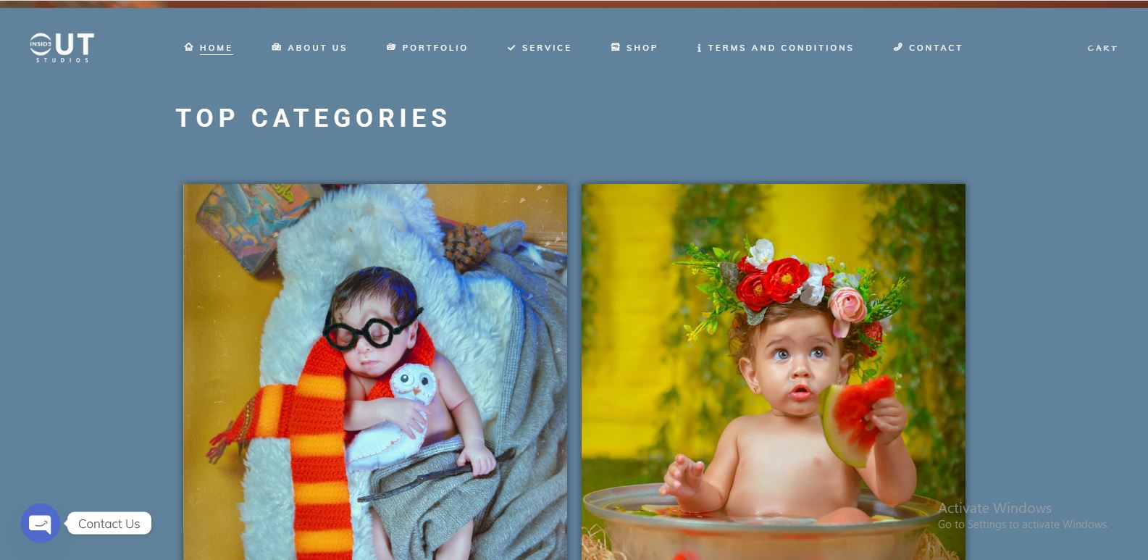Viewport: 1148px width, 560px height.
Task: Go to the CONTACT page
Action: (x=936, y=48)
